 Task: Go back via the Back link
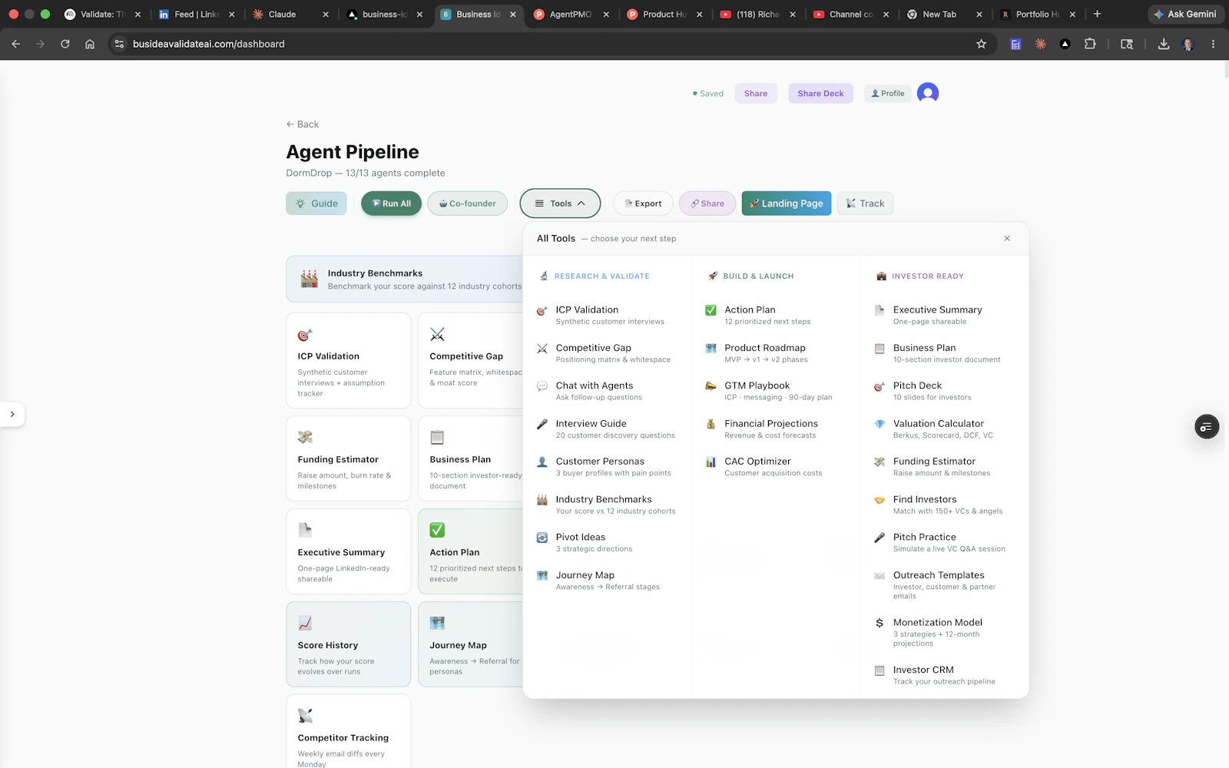tap(303, 124)
